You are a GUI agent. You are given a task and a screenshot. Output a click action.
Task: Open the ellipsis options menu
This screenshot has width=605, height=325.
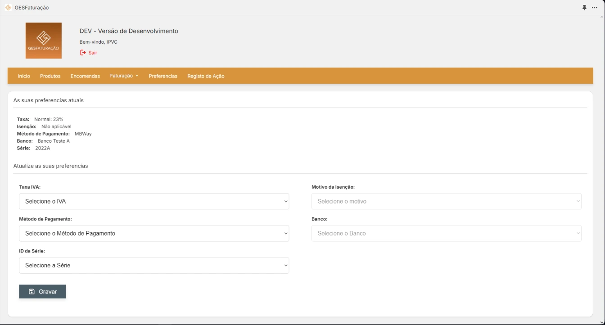point(596,7)
